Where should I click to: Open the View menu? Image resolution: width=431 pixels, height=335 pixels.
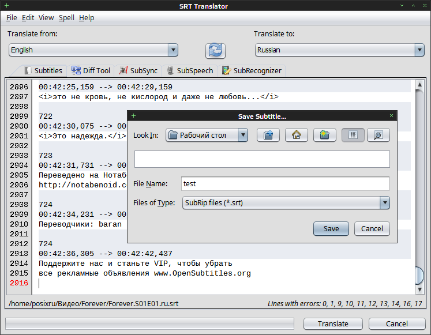pyautogui.click(x=46, y=17)
